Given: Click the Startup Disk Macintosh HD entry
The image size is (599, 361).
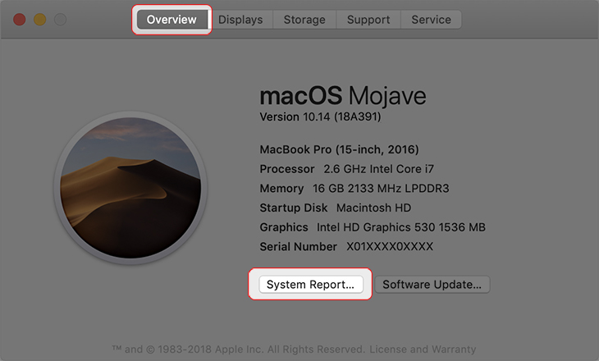Looking at the screenshot, I should point(336,208).
